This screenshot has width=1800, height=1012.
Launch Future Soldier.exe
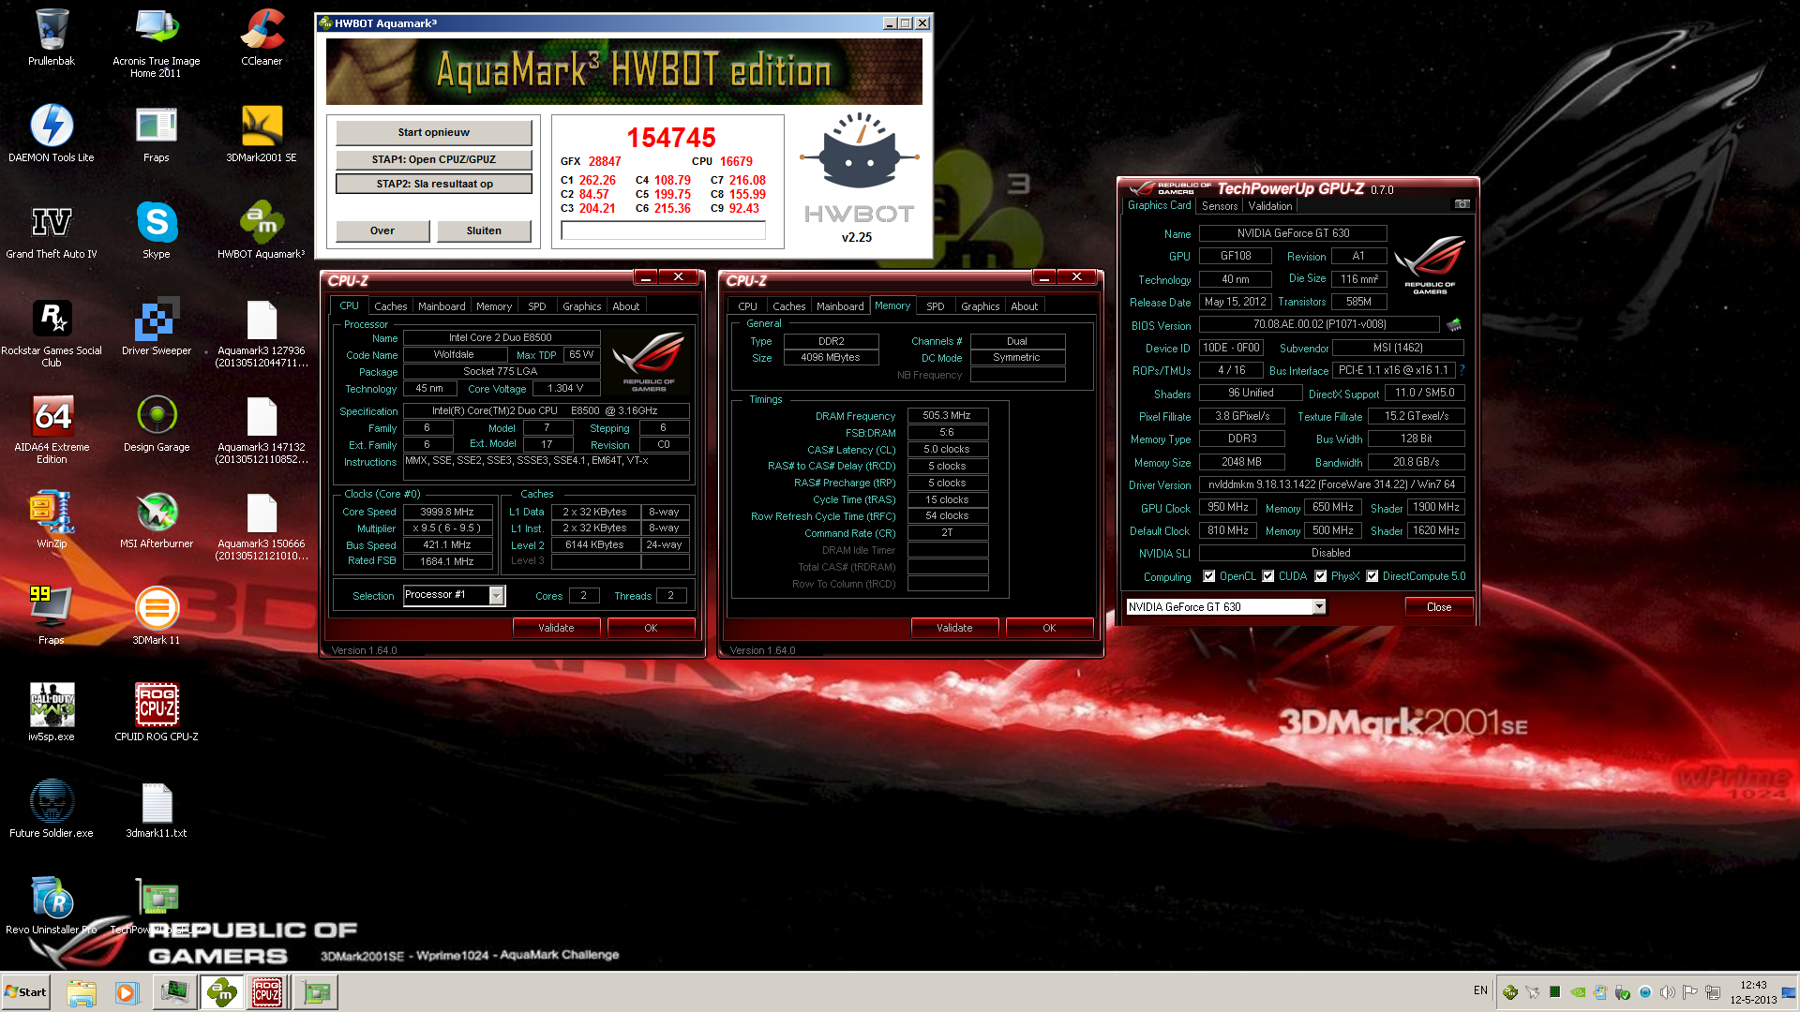coord(52,809)
